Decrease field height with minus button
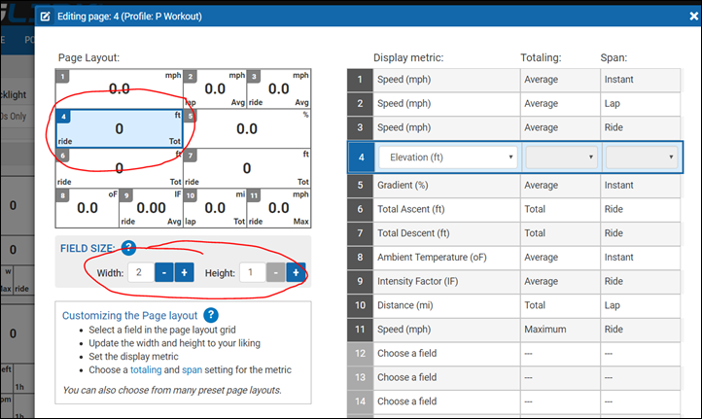 [x=276, y=273]
